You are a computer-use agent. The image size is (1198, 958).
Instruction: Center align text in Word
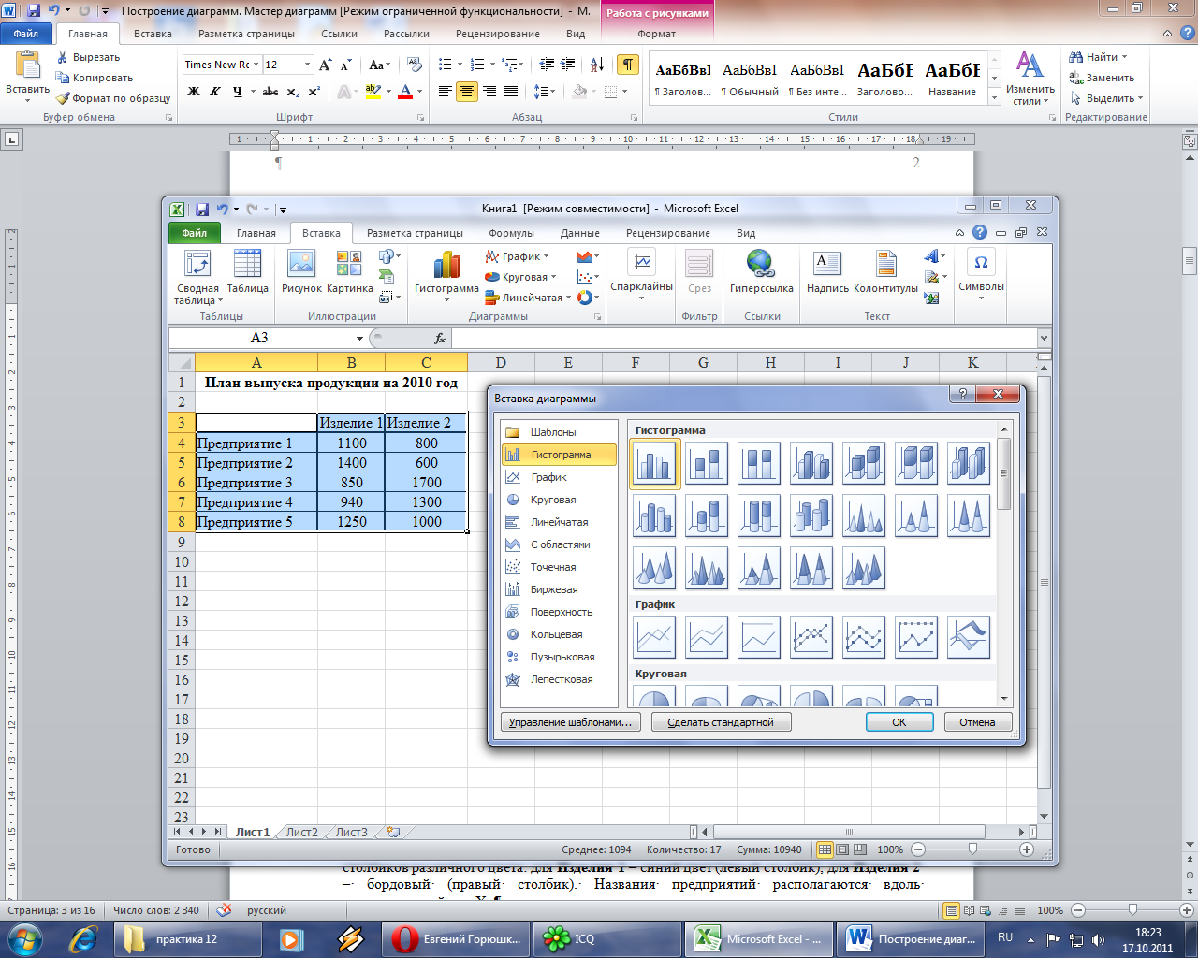pos(466,92)
